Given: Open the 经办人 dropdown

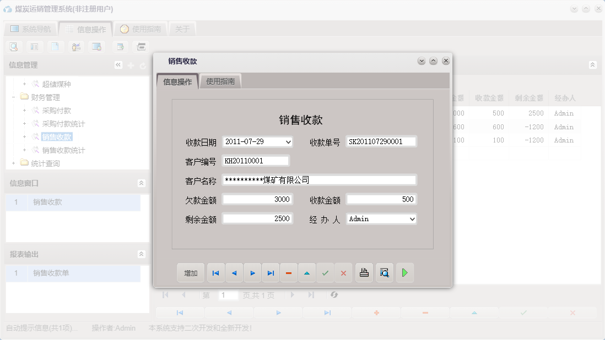Looking at the screenshot, I should point(411,219).
